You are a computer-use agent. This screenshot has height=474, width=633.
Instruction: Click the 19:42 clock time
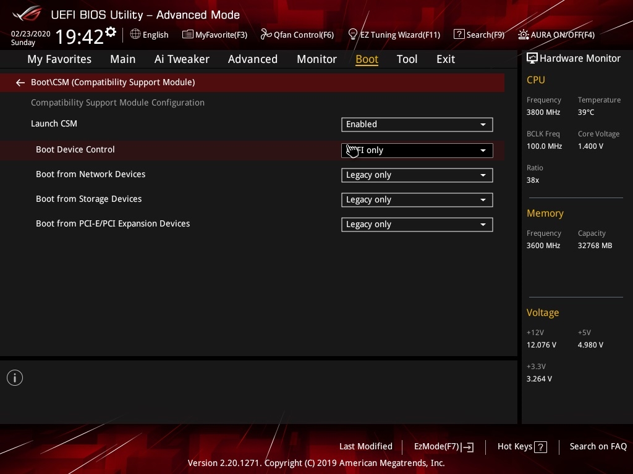point(80,36)
